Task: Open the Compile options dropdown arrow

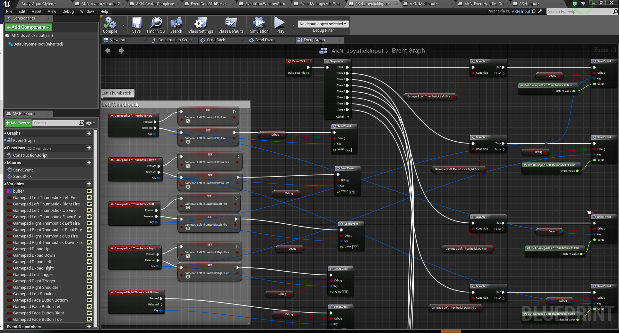Action: [x=124, y=25]
